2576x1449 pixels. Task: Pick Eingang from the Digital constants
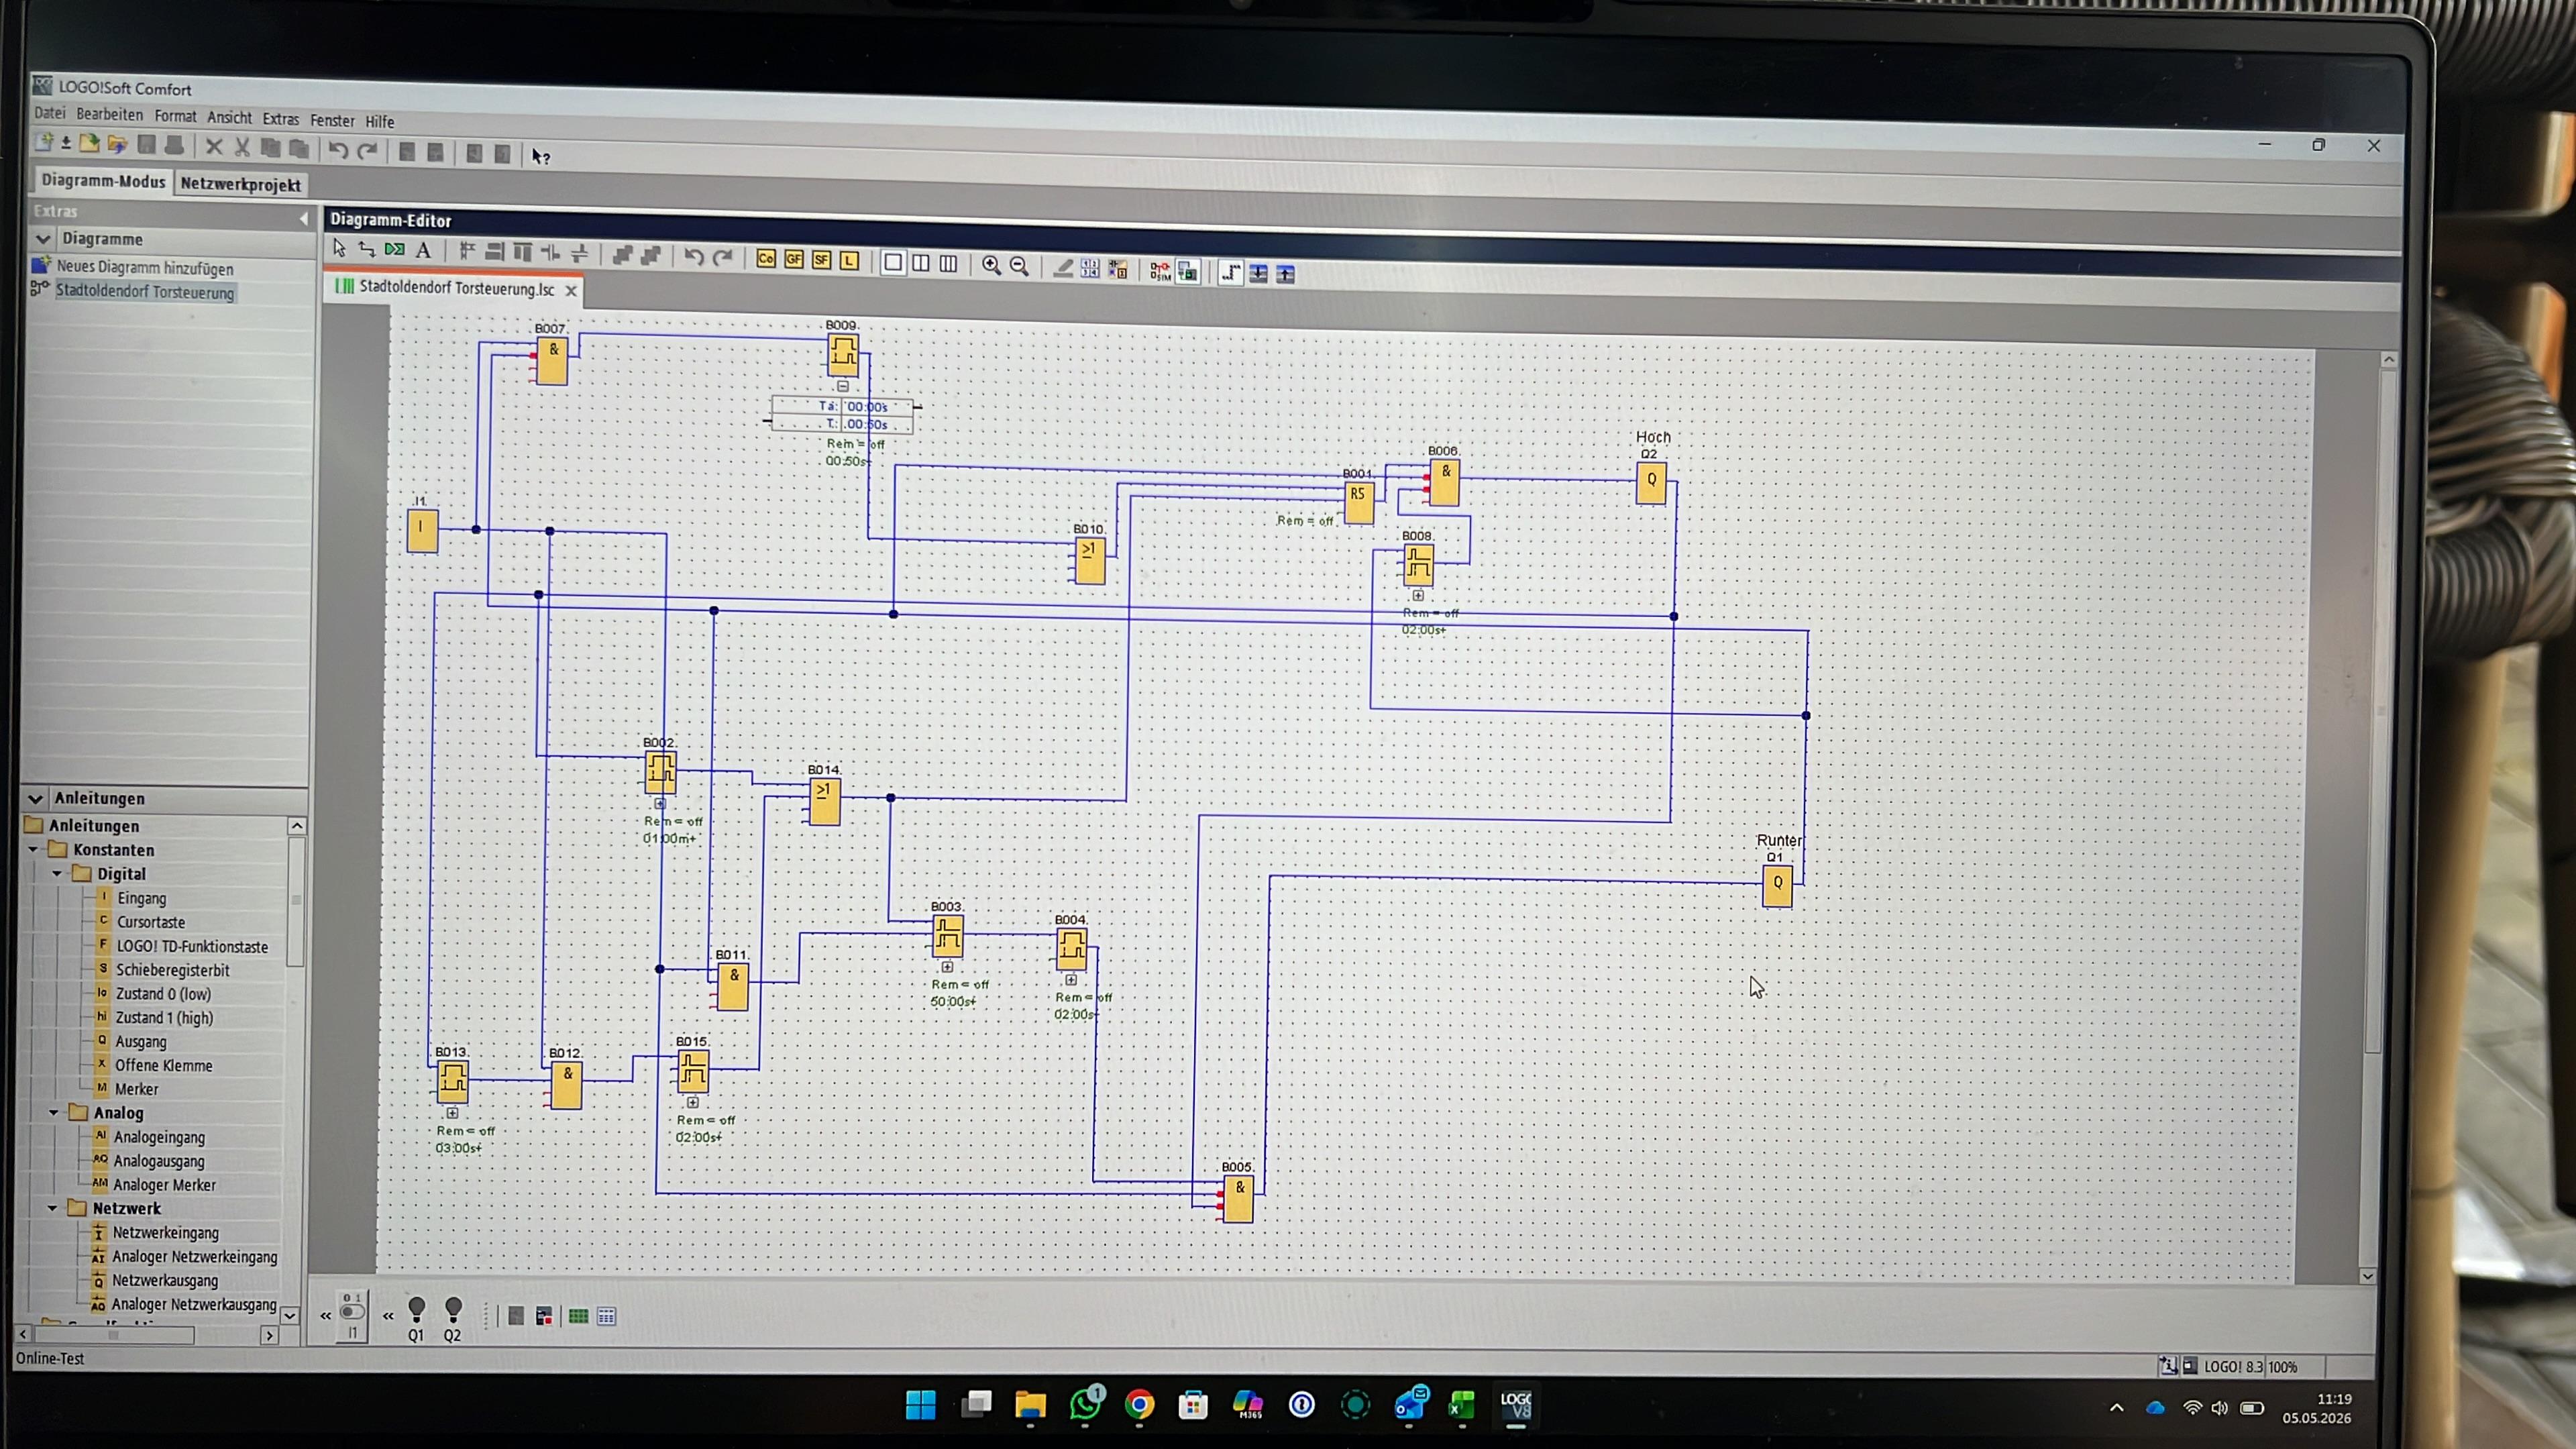point(141,898)
